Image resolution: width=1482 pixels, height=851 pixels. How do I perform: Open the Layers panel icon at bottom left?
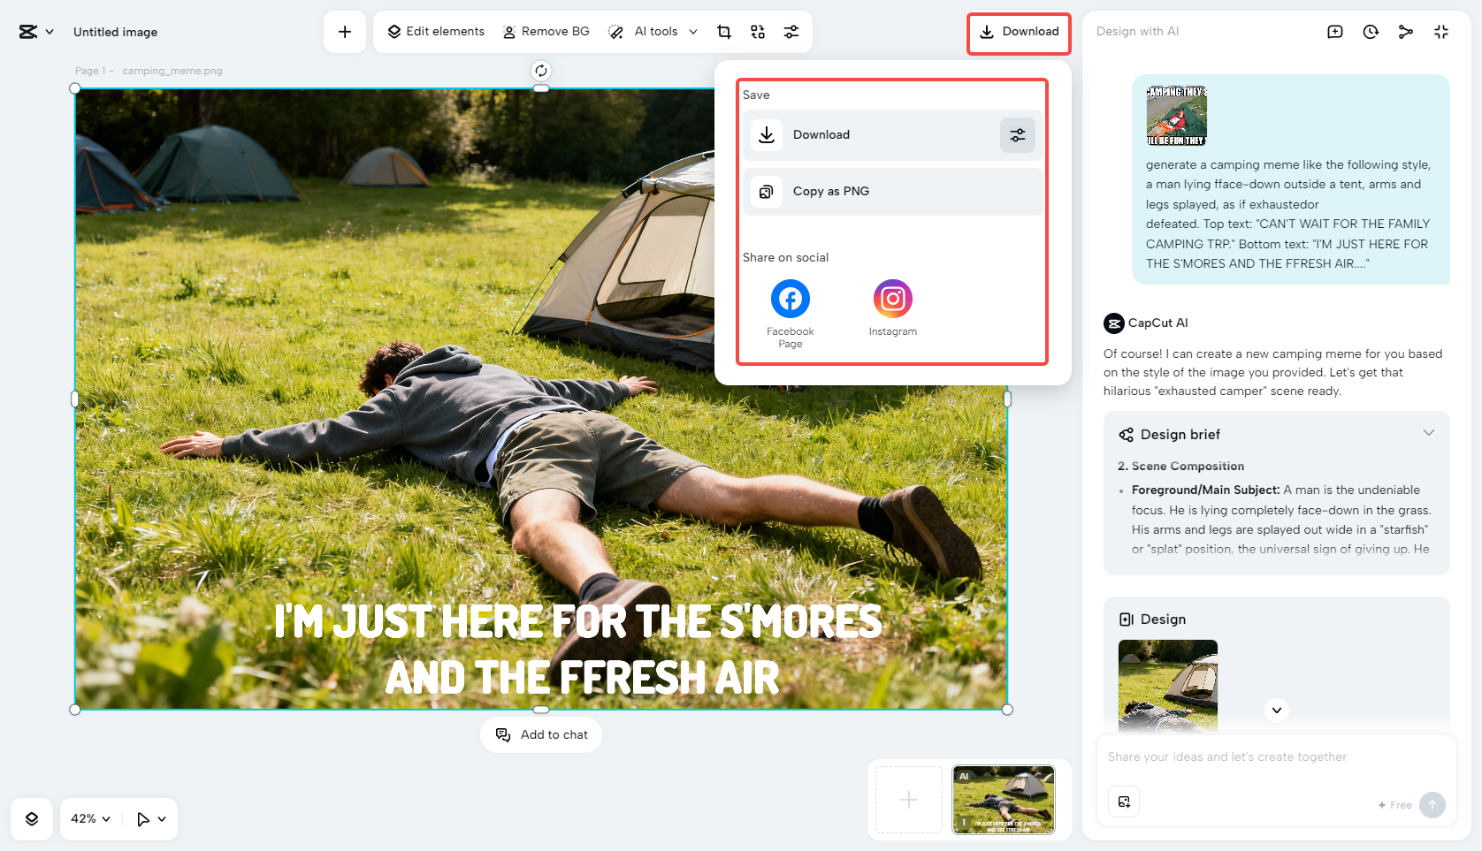(31, 819)
